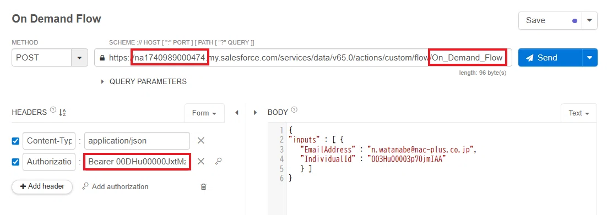Uncheck the Authorization header checkbox
The height and width of the screenshot is (215, 607).
point(15,162)
